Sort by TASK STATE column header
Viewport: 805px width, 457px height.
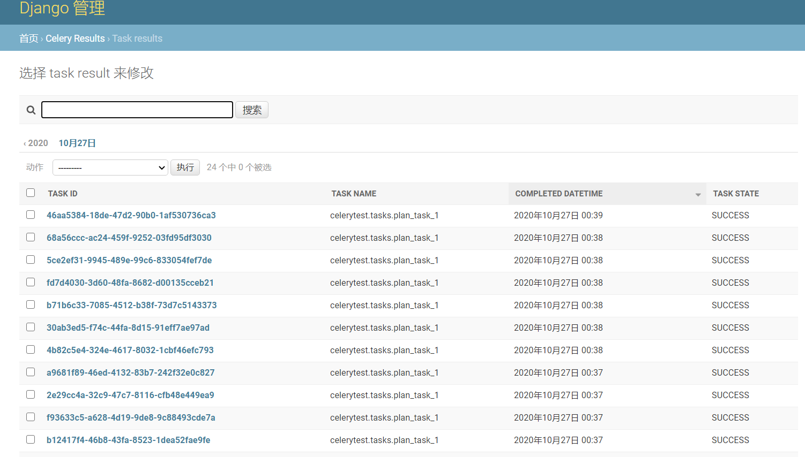click(x=735, y=193)
